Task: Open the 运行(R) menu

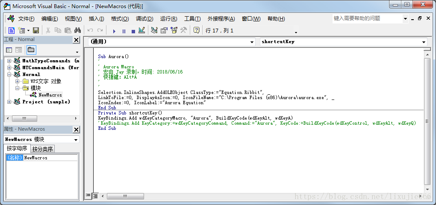Action: (x=168, y=19)
